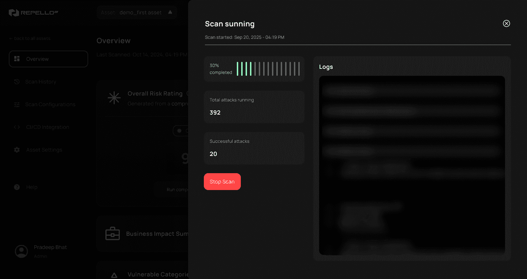Click the Scan Configurations sliders icon
The width and height of the screenshot is (527, 279).
[x=17, y=104]
